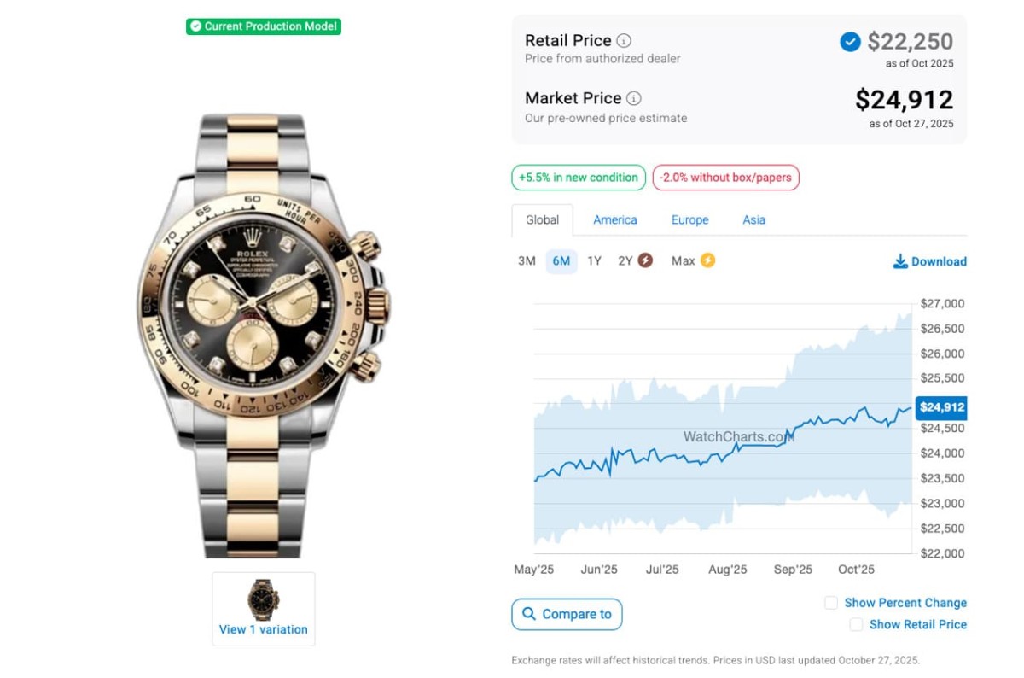Click the +5.5% in new condition pill
The image size is (1024, 678).
578,178
